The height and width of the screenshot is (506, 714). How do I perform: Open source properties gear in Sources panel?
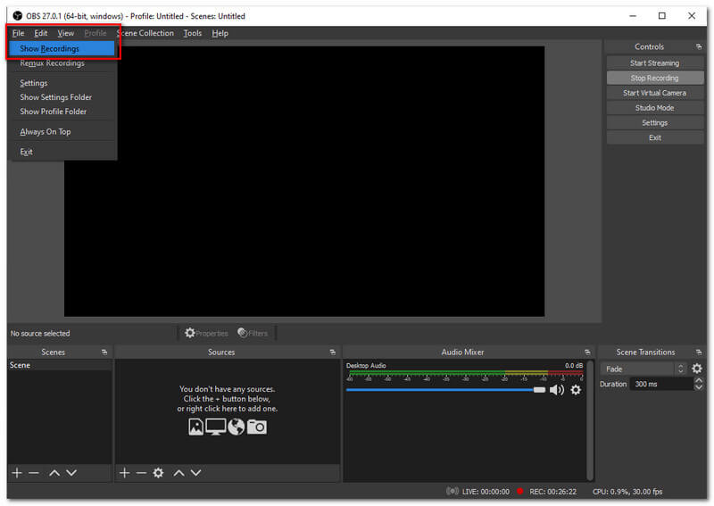158,472
